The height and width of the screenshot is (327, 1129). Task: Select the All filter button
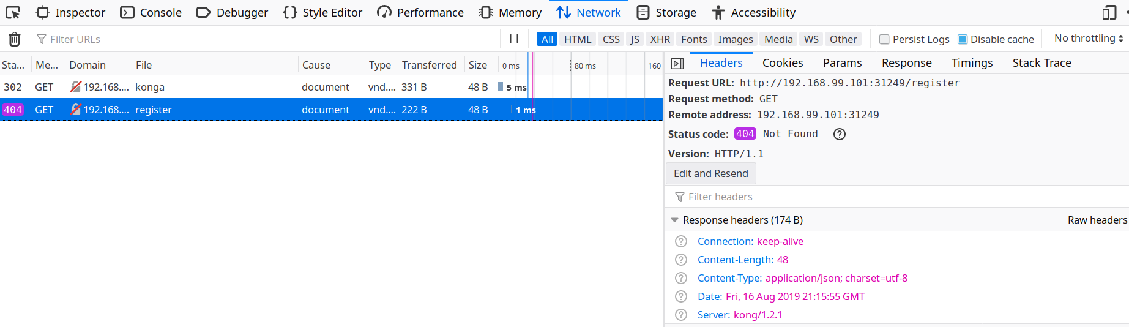pos(547,39)
